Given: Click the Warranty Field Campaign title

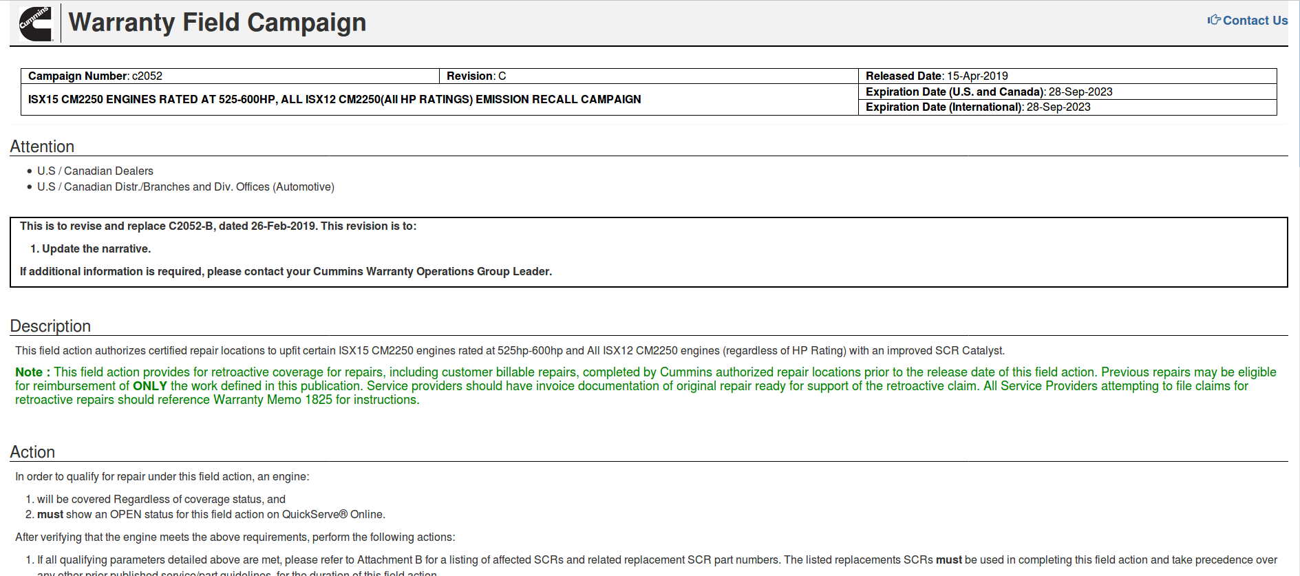Looking at the screenshot, I should [217, 23].
